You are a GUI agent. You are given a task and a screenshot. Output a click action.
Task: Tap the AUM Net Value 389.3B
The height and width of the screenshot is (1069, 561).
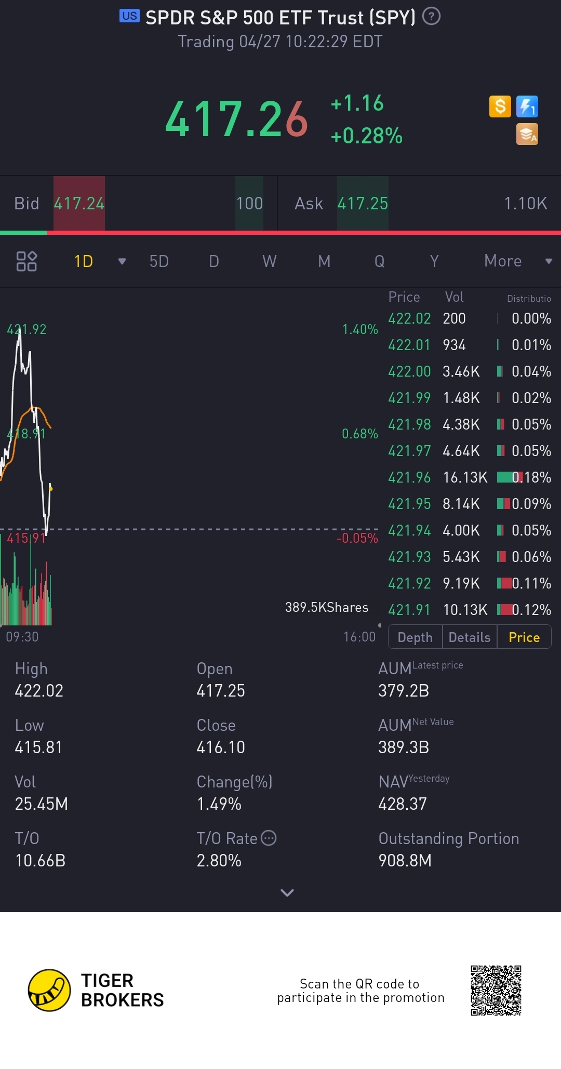coord(404,747)
